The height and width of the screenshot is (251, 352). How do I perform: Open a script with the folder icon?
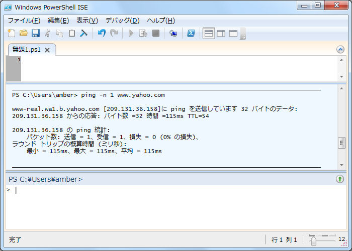(24, 34)
